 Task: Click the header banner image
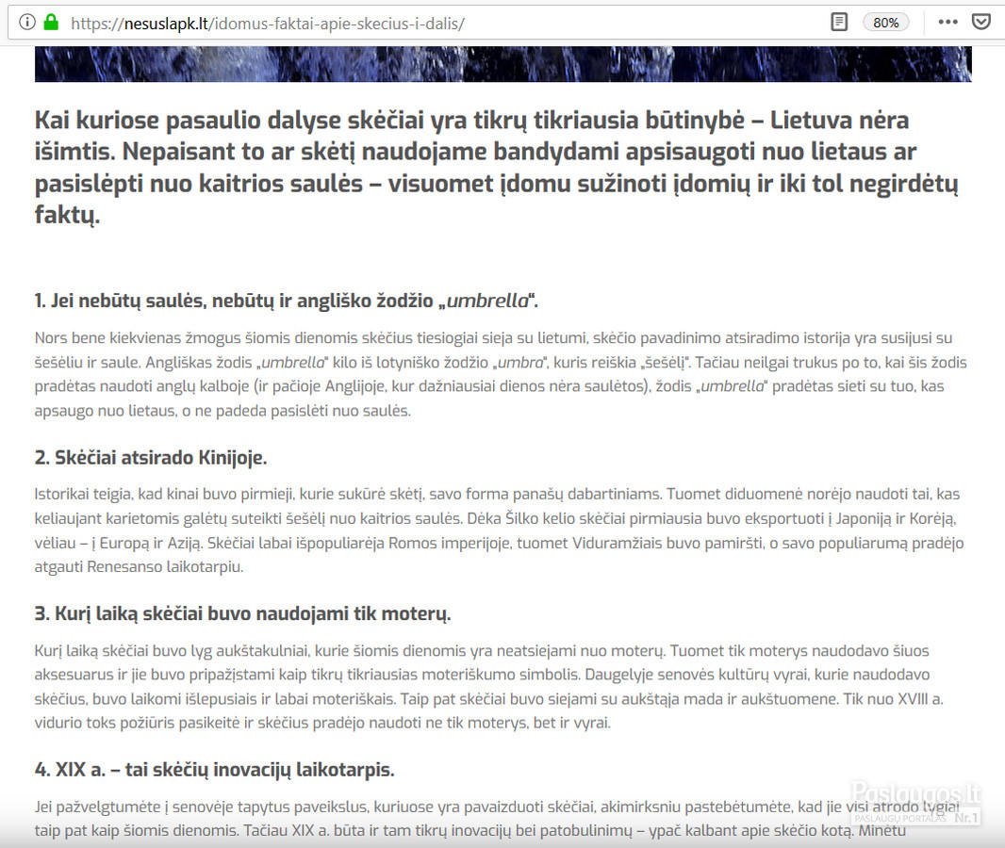tap(503, 64)
